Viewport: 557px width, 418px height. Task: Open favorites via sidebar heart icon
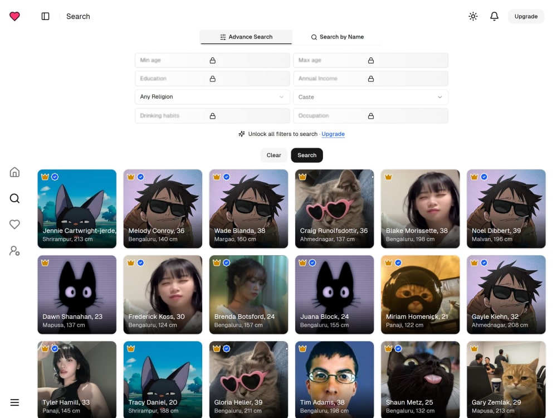(14, 224)
